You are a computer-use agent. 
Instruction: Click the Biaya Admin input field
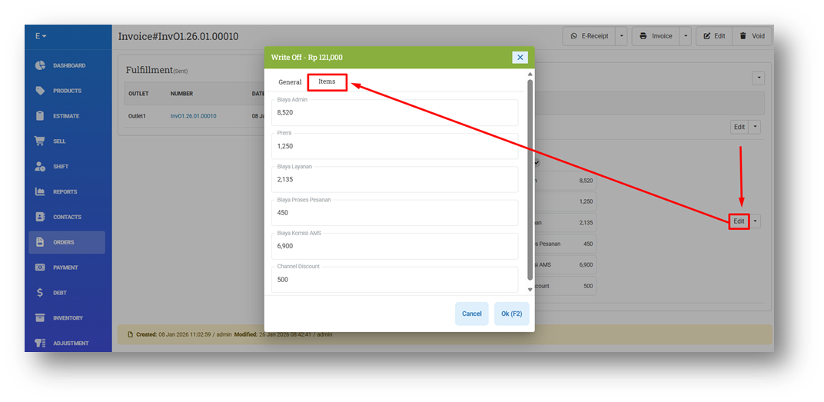[x=394, y=112]
